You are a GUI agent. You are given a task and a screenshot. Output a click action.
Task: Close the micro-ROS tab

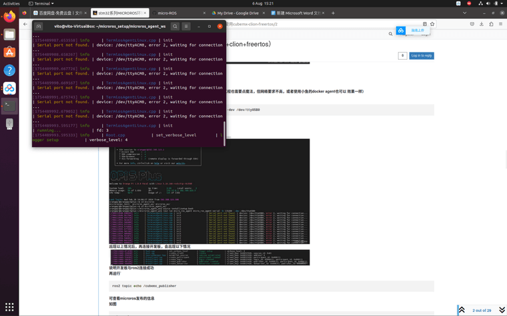tap(204, 13)
